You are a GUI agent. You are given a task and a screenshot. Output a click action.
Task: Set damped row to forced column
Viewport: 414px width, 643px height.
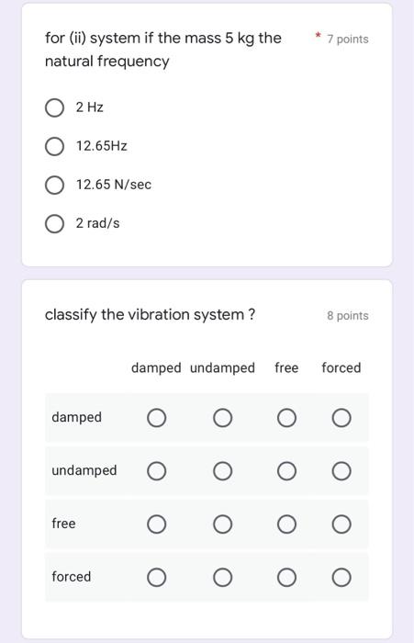[341, 418]
